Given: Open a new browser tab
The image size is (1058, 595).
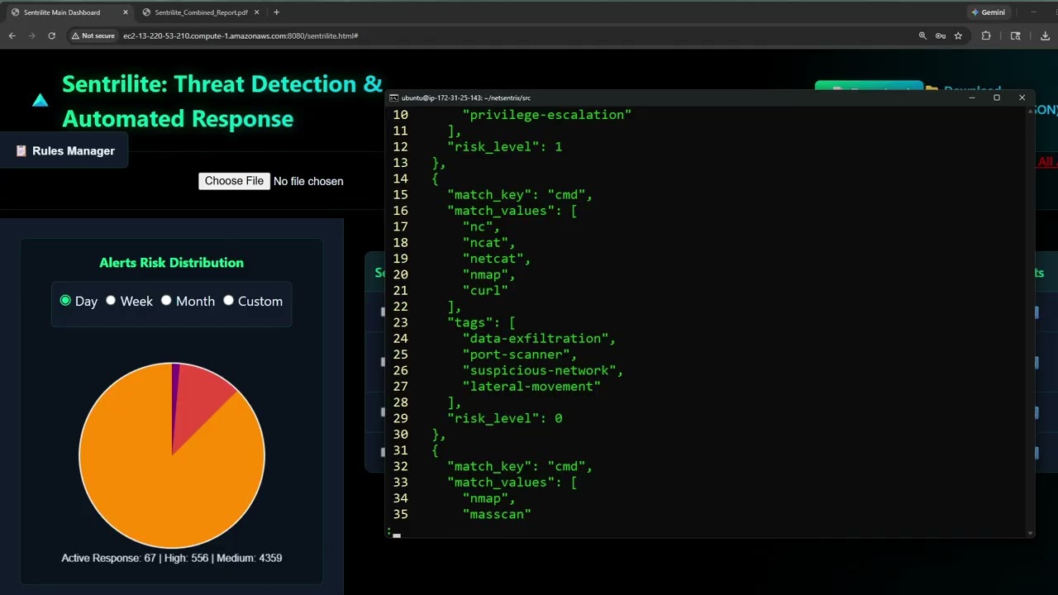Looking at the screenshot, I should click(x=276, y=12).
